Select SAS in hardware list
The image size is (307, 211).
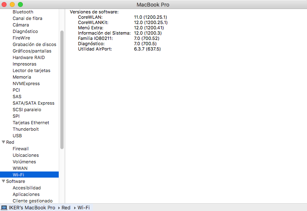17,97
